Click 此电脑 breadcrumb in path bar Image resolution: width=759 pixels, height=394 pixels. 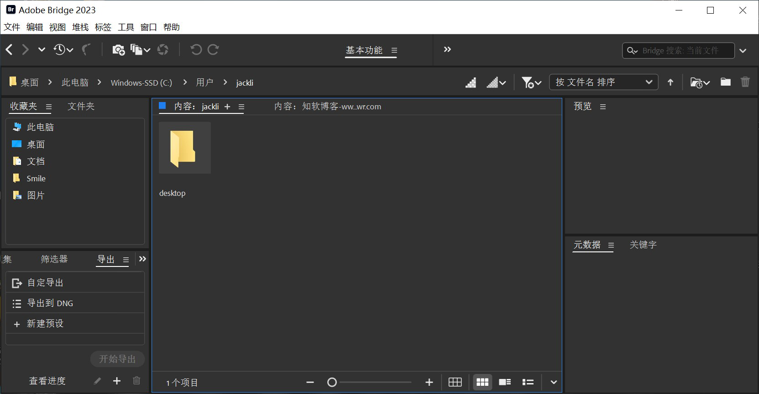point(75,82)
